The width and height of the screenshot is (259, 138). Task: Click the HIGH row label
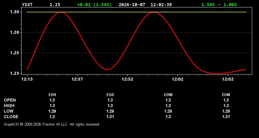coord(9,106)
